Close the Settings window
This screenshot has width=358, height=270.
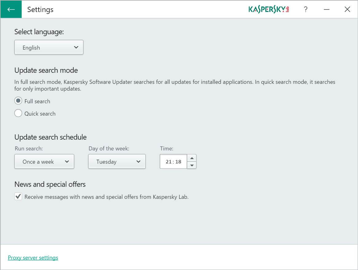pyautogui.click(x=347, y=9)
